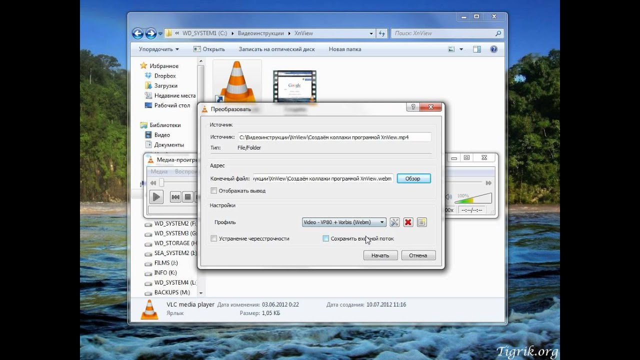The height and width of the screenshot is (360, 640).
Task: Enable the Отображать вывод checkbox
Action: pos(214,190)
